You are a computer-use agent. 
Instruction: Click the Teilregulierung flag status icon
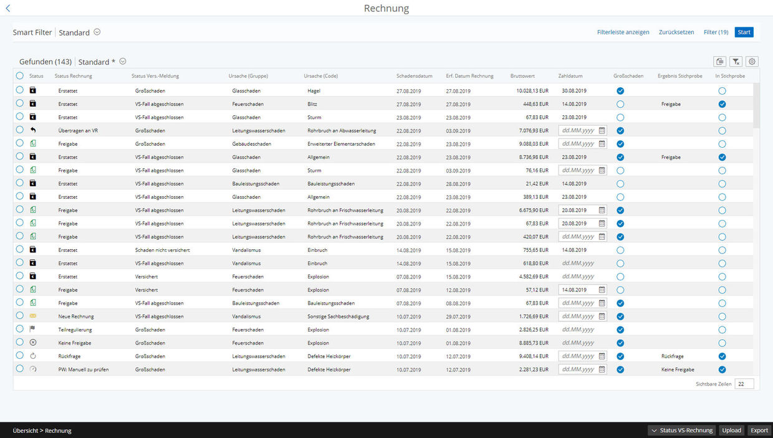(x=33, y=329)
